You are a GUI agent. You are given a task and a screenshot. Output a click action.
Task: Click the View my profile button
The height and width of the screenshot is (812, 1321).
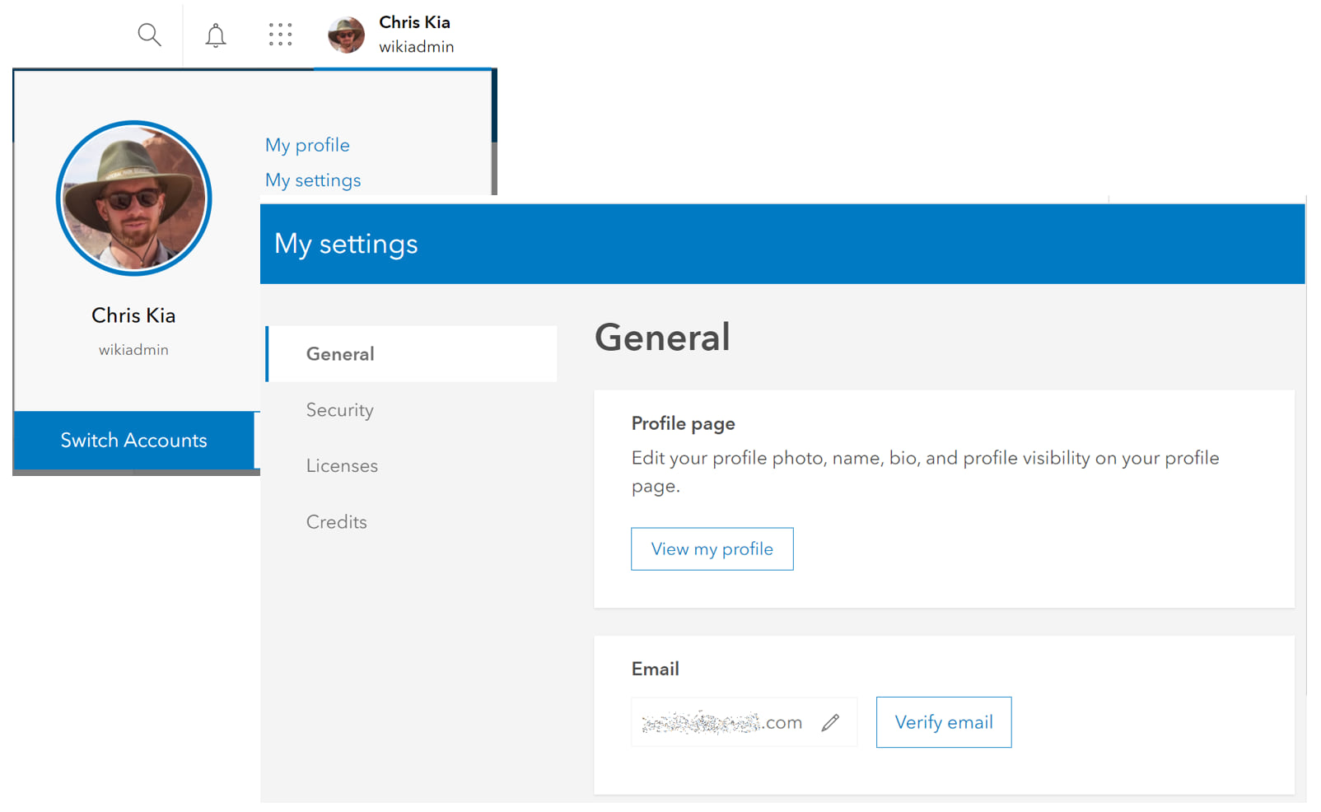[x=712, y=548]
